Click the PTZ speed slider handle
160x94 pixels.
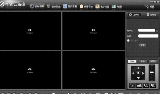point(152,72)
